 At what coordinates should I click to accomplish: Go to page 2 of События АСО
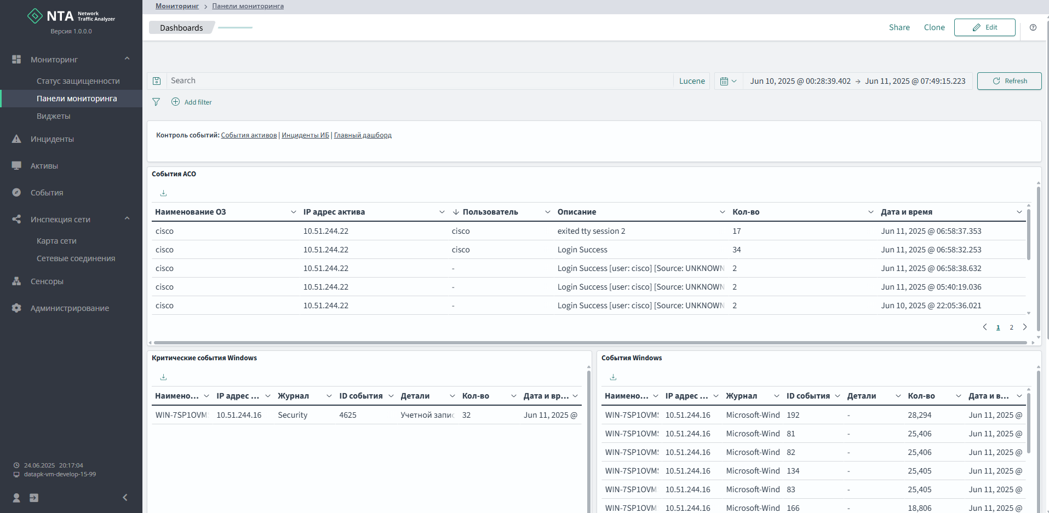pos(1011,327)
